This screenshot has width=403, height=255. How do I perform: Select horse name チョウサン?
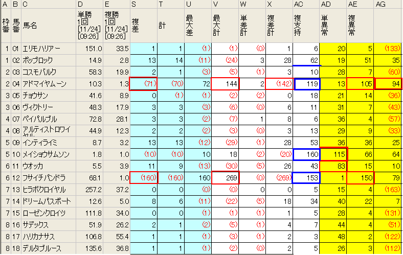coord(35,96)
